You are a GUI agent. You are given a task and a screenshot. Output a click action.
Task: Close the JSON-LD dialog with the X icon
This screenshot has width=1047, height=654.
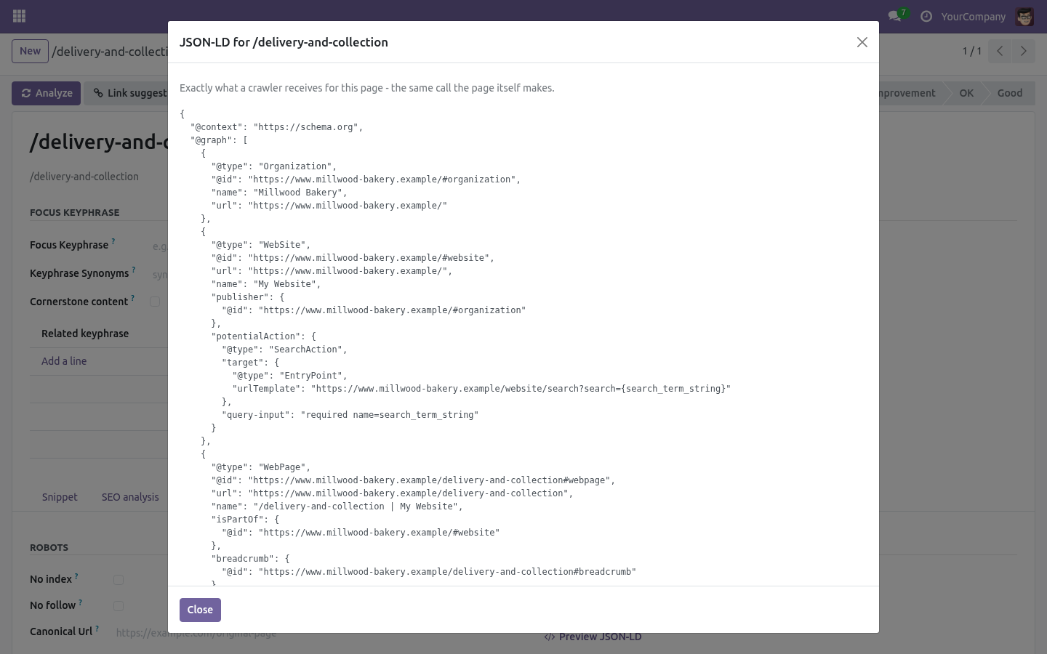(862, 42)
